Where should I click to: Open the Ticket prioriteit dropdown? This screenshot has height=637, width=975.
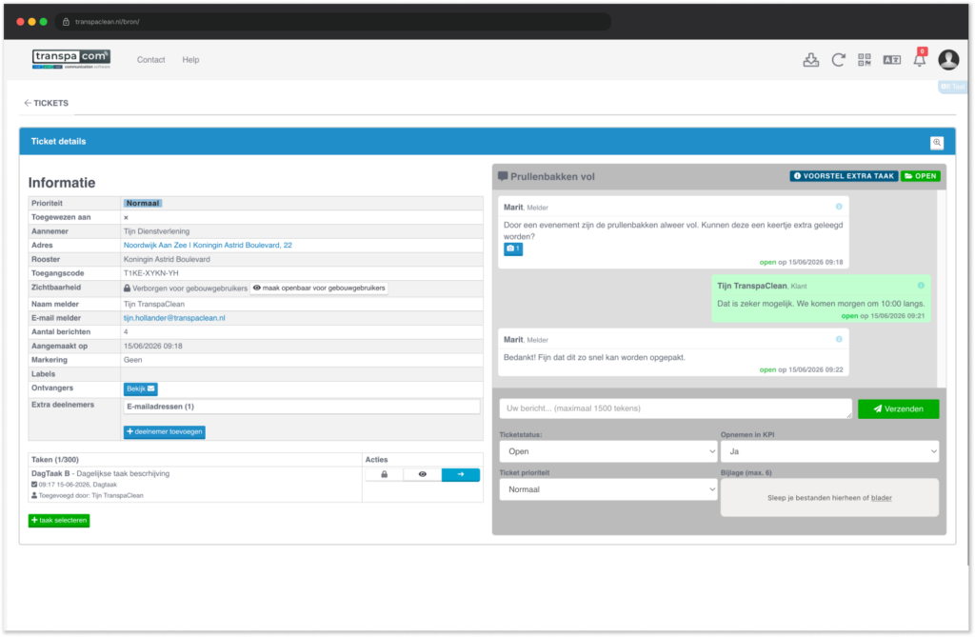click(608, 489)
